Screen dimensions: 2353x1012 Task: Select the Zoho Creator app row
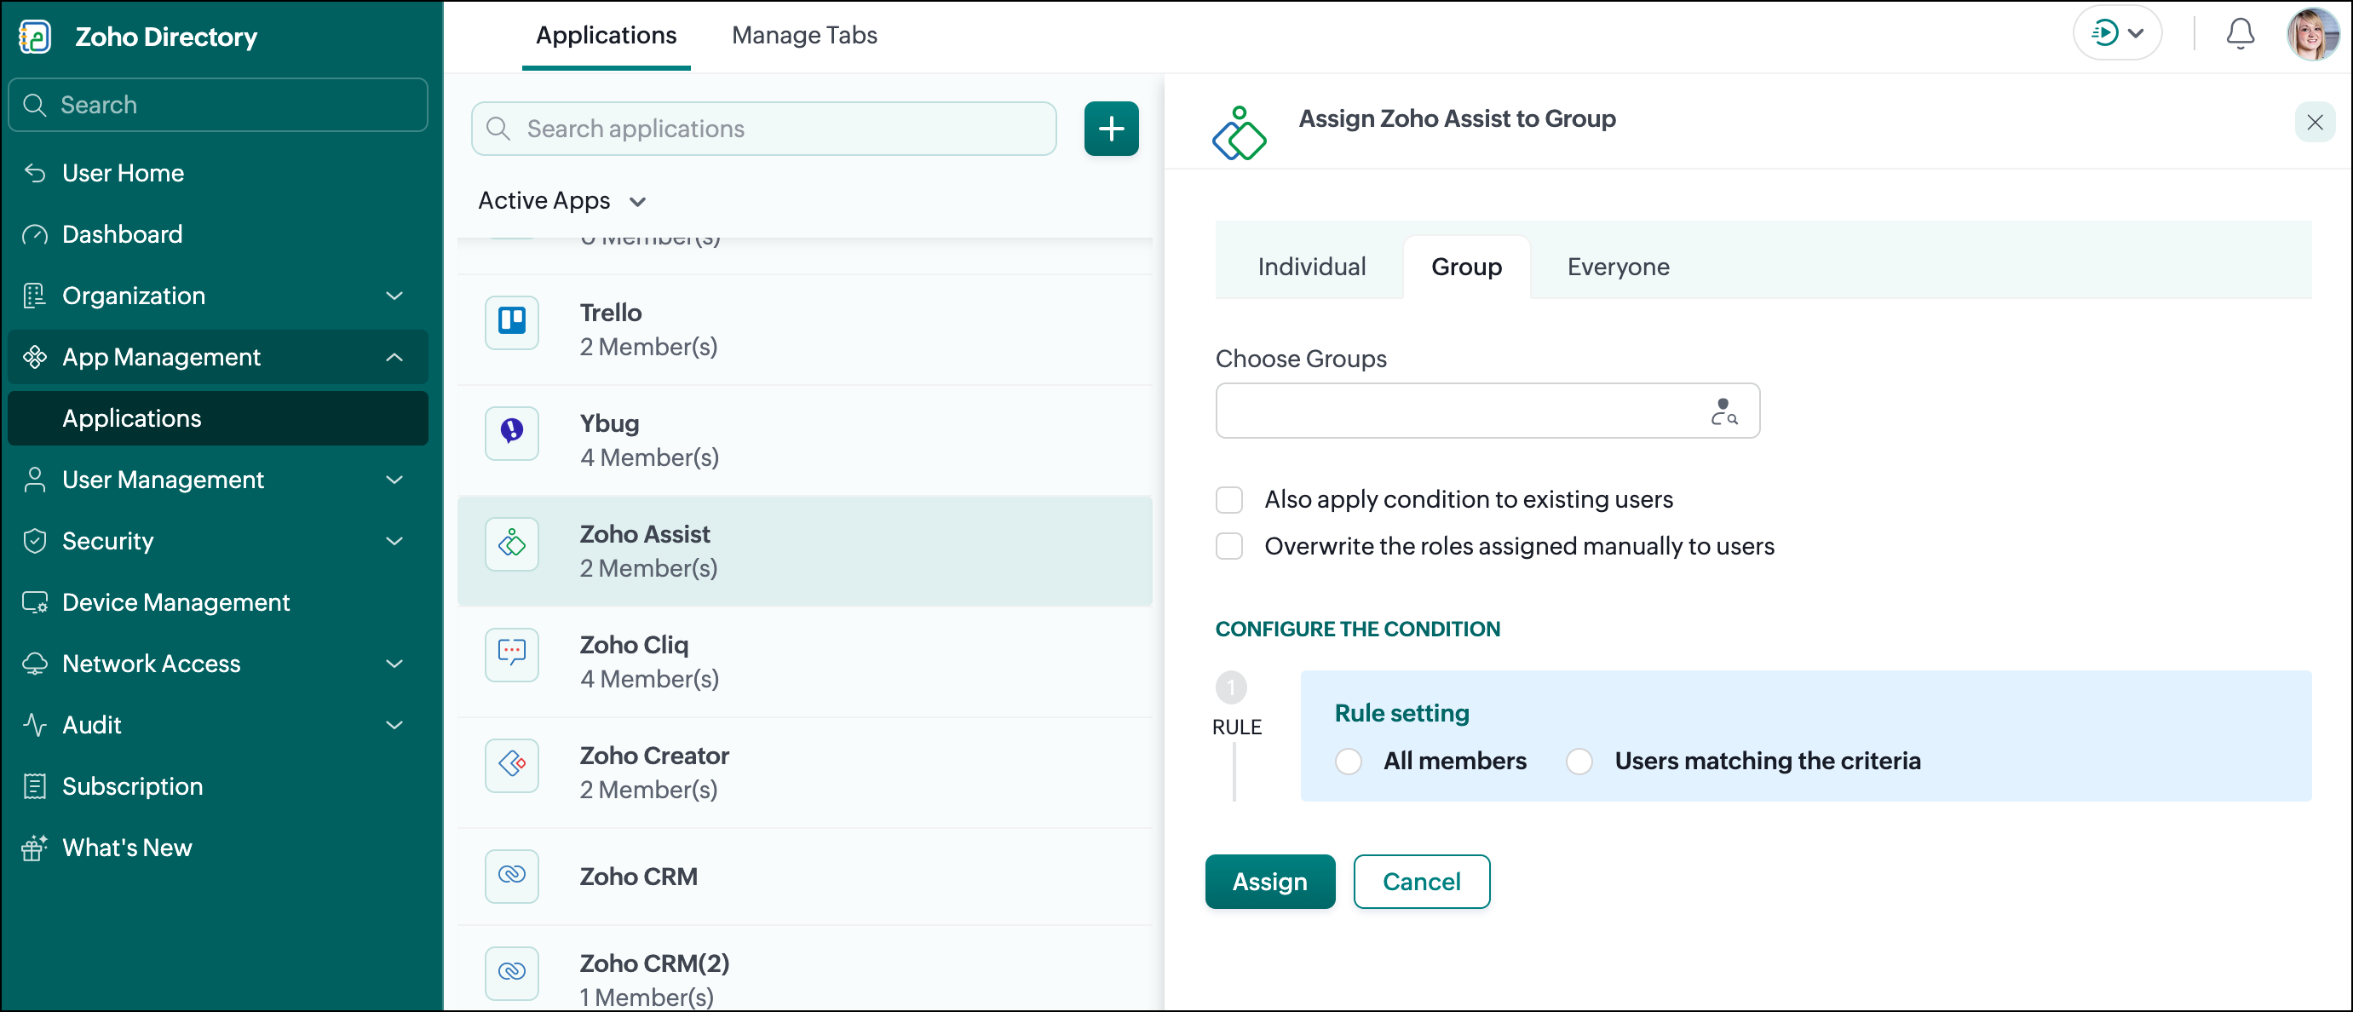pos(804,773)
